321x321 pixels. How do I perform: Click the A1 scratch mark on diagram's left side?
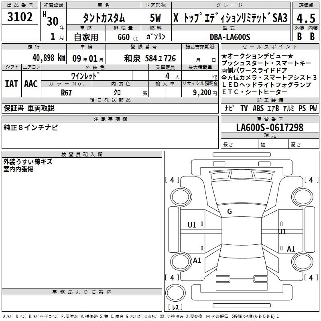click(x=197, y=260)
